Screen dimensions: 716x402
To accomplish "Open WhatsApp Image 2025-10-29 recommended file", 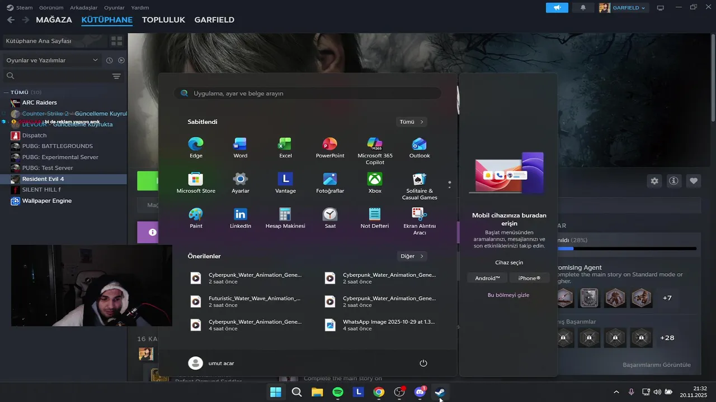I will click(x=381, y=325).
